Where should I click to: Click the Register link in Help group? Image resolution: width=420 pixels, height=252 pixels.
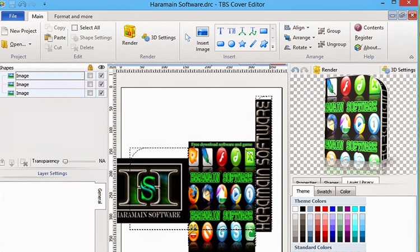pos(363,38)
